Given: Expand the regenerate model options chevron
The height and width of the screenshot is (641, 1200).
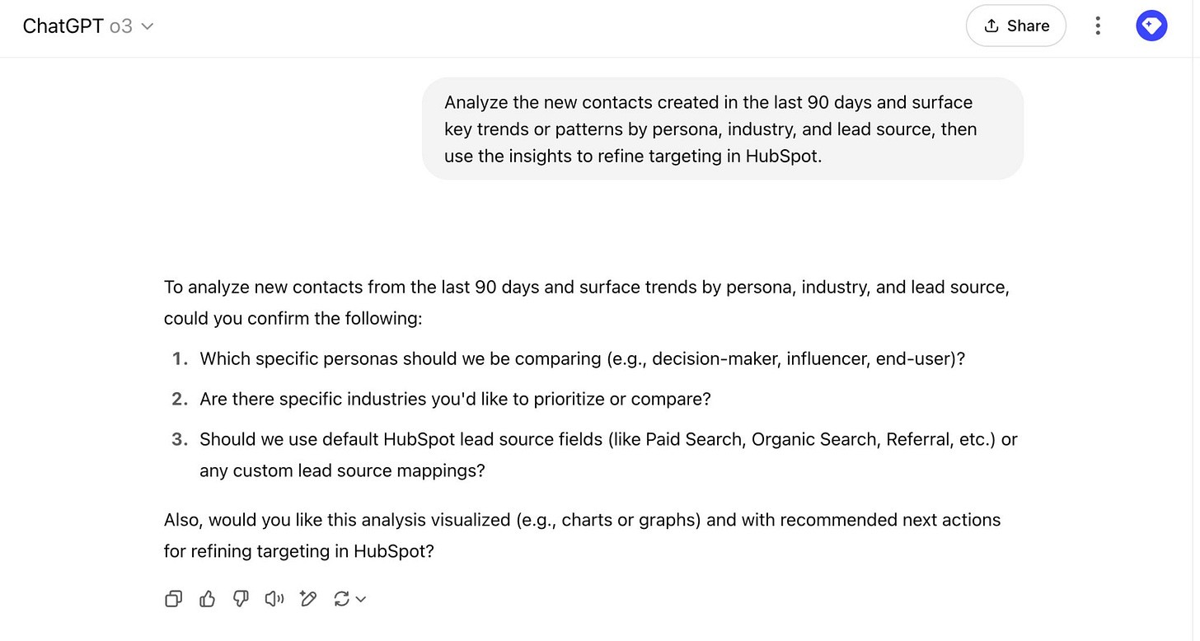Looking at the screenshot, I should point(360,599).
